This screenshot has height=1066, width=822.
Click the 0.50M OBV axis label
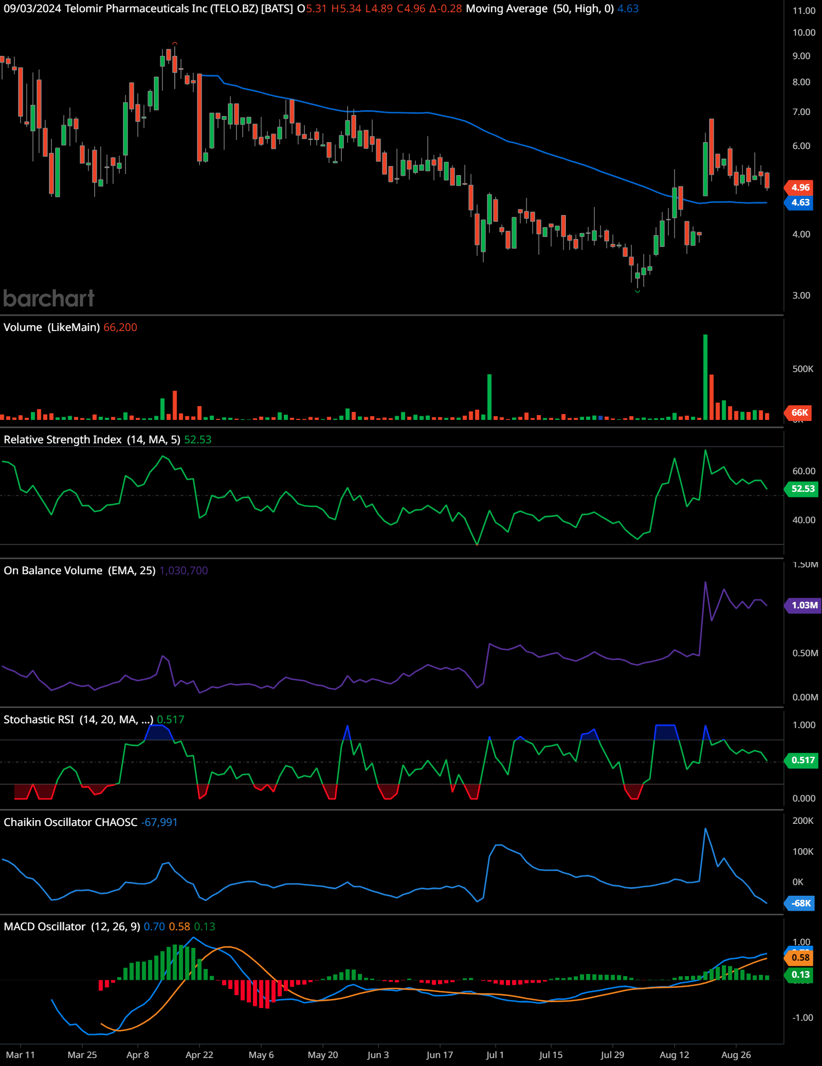point(805,653)
